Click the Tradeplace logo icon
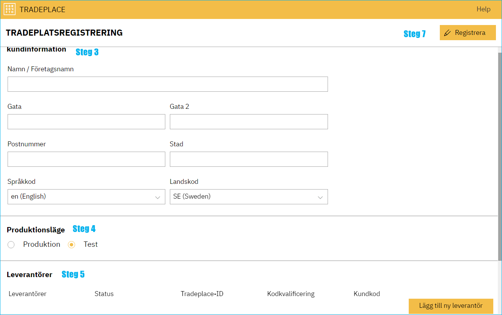This screenshot has height=315, width=502. pos(9,9)
